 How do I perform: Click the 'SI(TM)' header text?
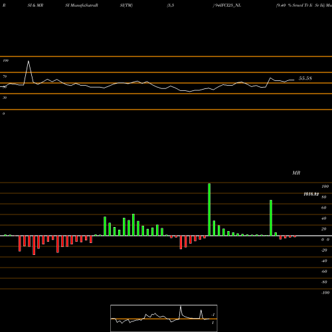[126, 5]
